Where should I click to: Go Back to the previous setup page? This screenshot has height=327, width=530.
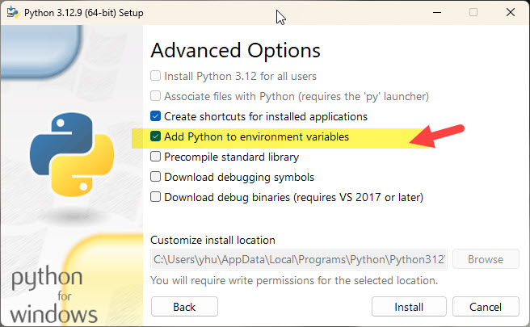(184, 307)
